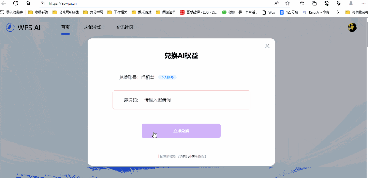368x178 pixels.
Task: Open the 娱乐游戏 bookmark folder
Action: pyautogui.click(x=142, y=12)
